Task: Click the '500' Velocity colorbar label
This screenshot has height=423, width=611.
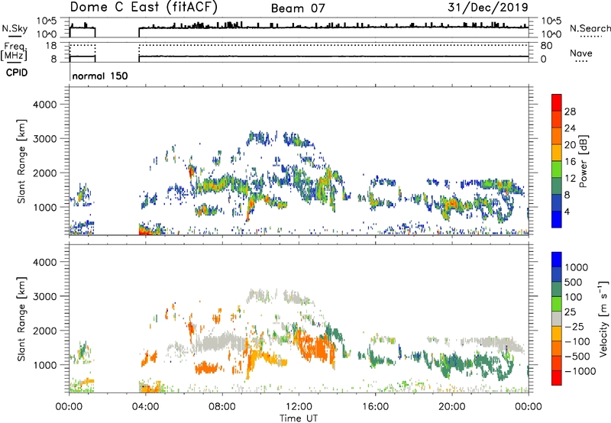Action: click(574, 282)
